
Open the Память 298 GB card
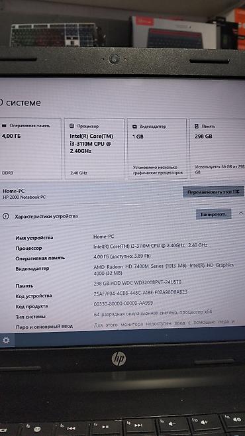[x=217, y=149]
